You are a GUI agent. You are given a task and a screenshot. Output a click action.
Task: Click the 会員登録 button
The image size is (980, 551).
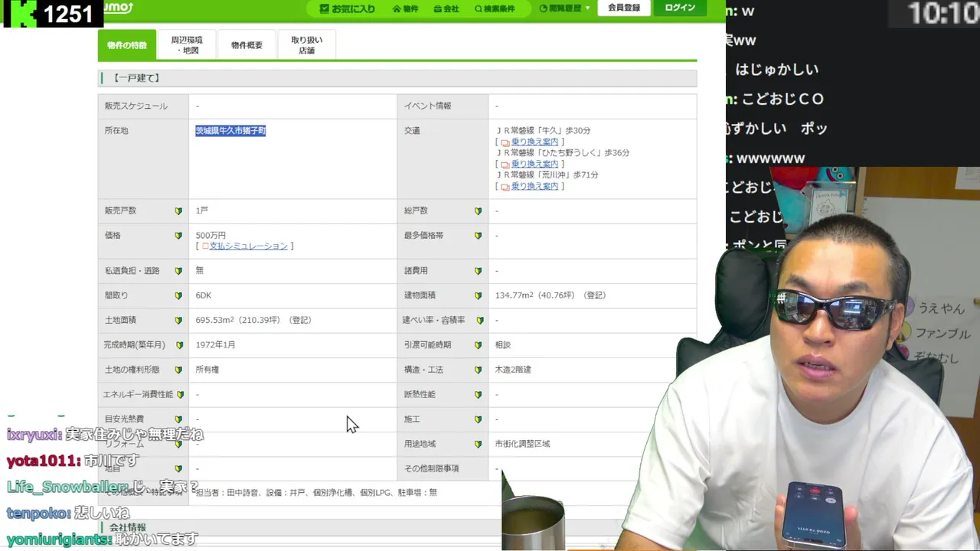(624, 8)
